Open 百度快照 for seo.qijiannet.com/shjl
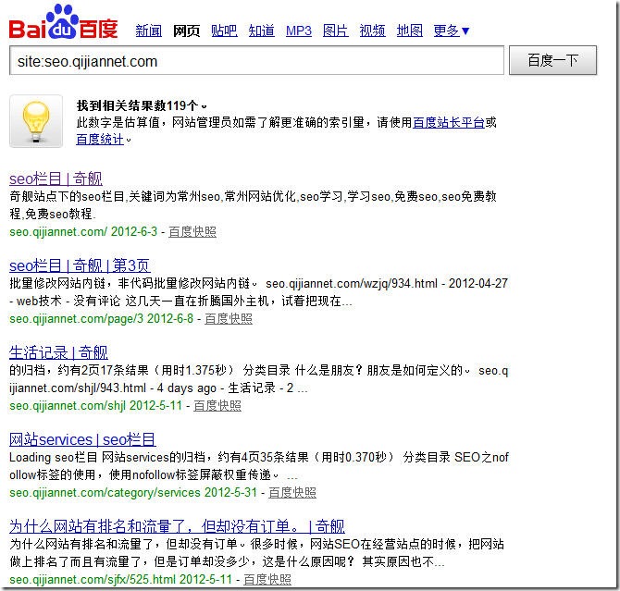This screenshot has height=591, width=620. (x=217, y=406)
